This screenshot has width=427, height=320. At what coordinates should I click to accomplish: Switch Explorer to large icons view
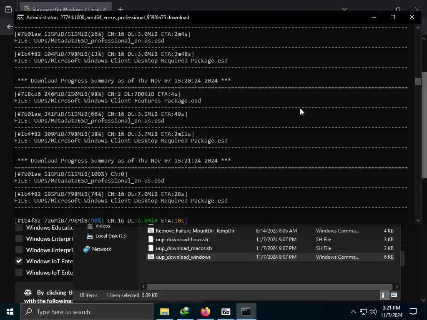click(x=394, y=295)
